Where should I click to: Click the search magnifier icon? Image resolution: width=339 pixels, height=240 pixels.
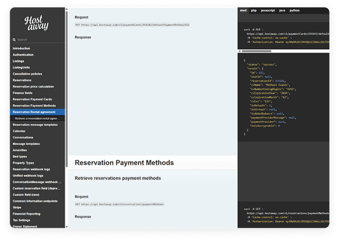click(x=14, y=40)
